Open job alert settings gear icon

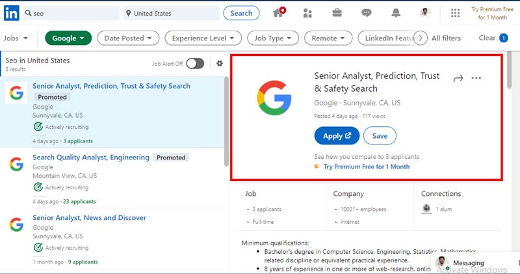click(x=220, y=64)
